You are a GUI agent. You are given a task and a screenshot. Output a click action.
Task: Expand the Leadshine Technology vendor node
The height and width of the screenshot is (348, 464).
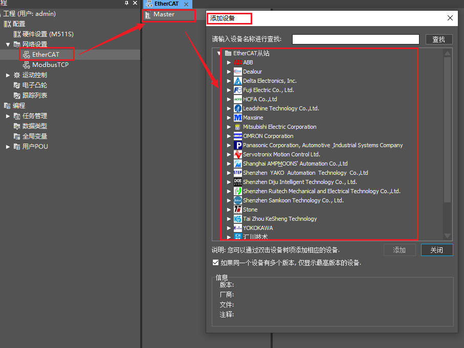[x=229, y=108]
